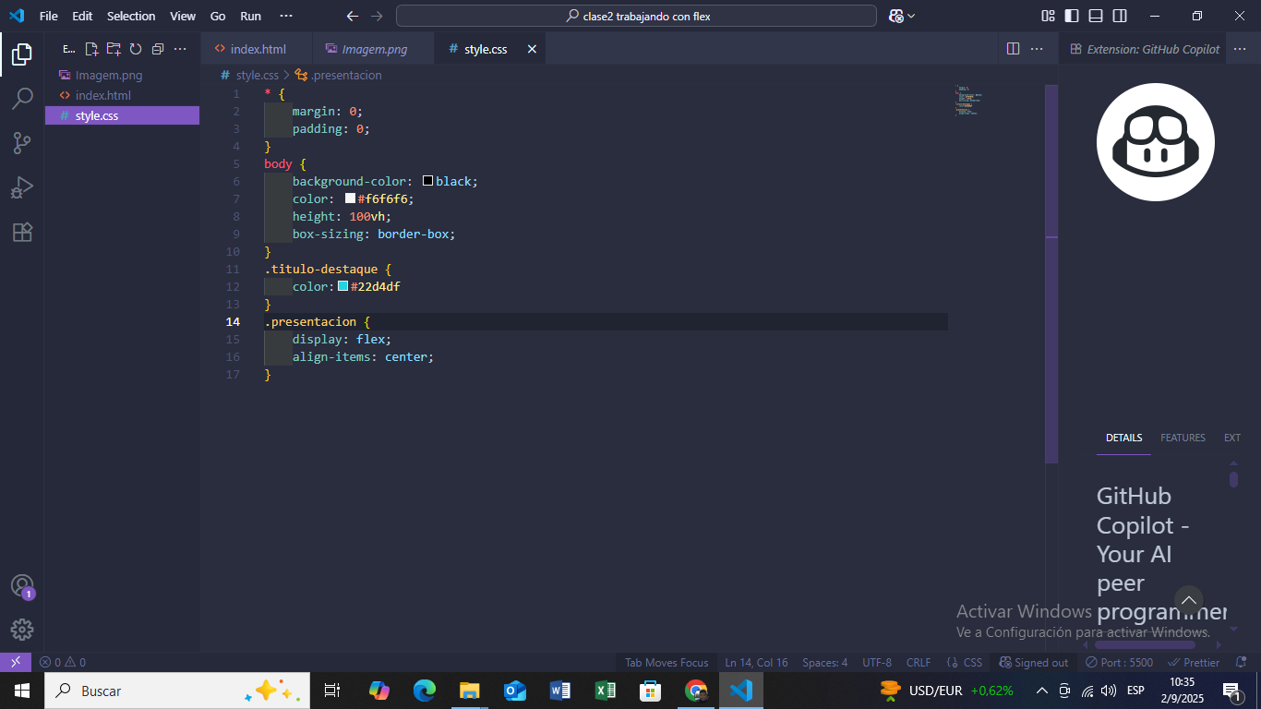Open the Selection menu
Image resolution: width=1261 pixels, height=709 pixels.
(x=131, y=16)
